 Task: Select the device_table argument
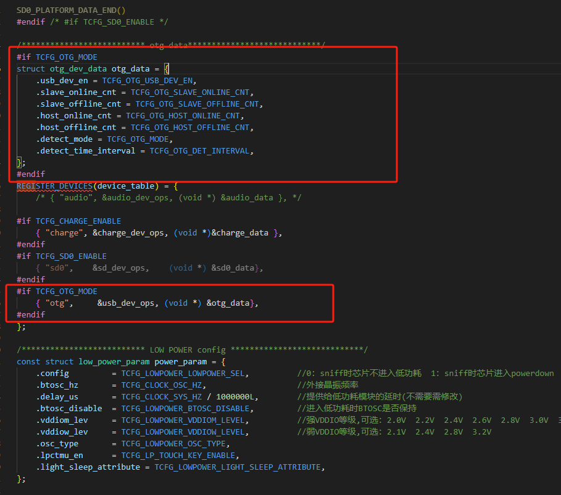point(126,186)
